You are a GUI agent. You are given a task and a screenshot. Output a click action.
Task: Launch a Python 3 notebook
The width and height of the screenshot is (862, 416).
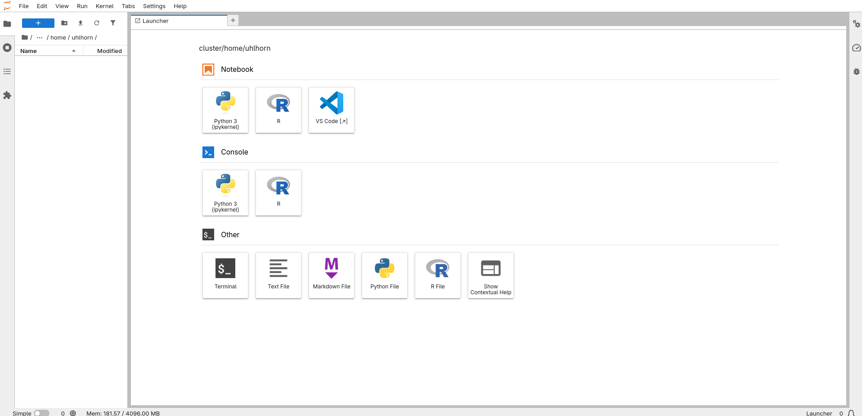pyautogui.click(x=225, y=110)
